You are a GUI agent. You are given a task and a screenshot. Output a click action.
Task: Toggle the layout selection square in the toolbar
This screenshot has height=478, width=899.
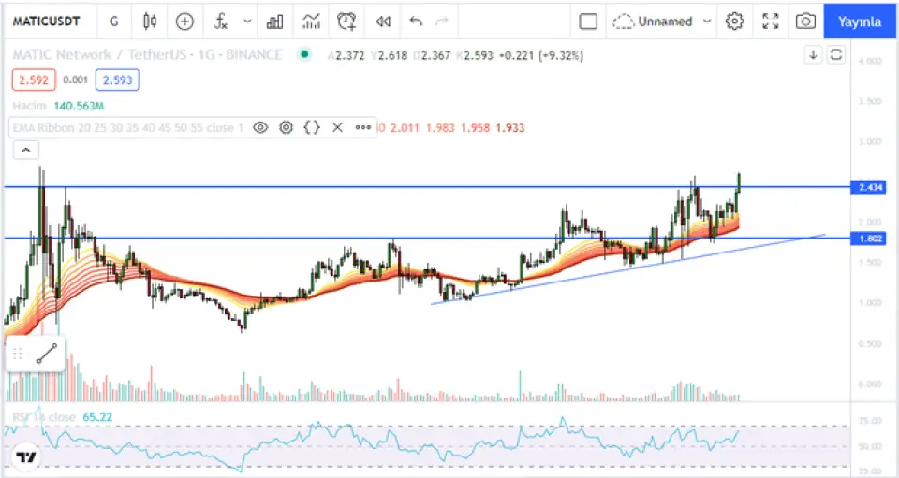point(588,21)
